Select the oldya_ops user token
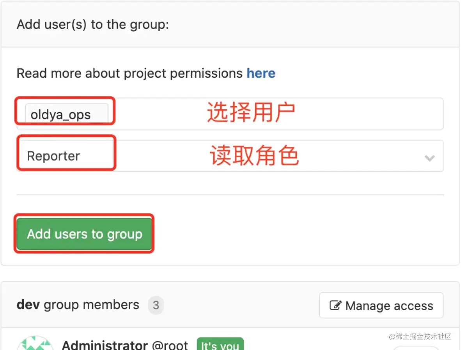The width and height of the screenshot is (461, 350). (61, 115)
